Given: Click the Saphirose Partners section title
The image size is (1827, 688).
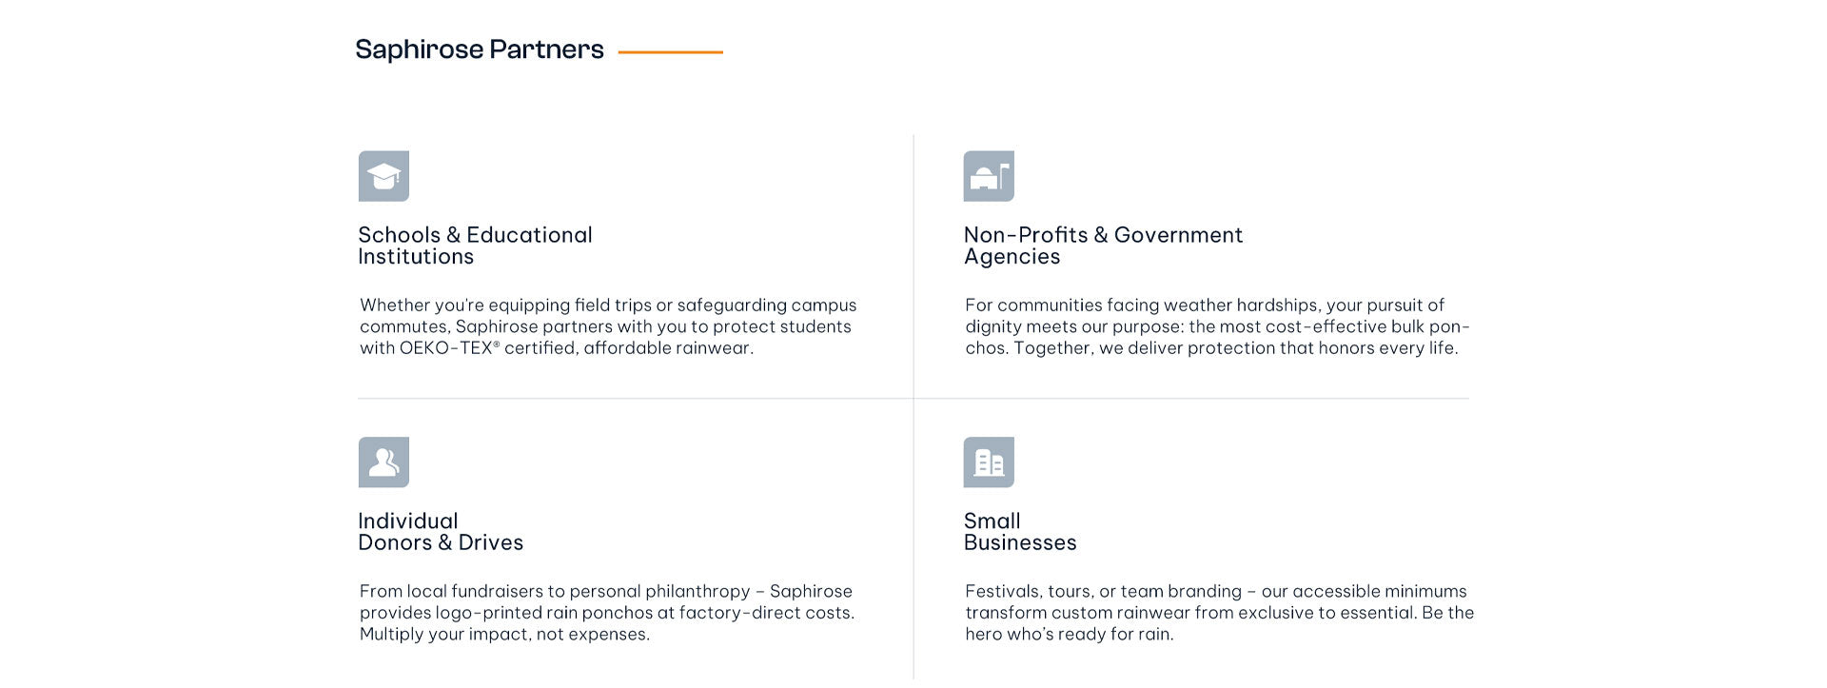Looking at the screenshot, I should pyautogui.click(x=480, y=49).
